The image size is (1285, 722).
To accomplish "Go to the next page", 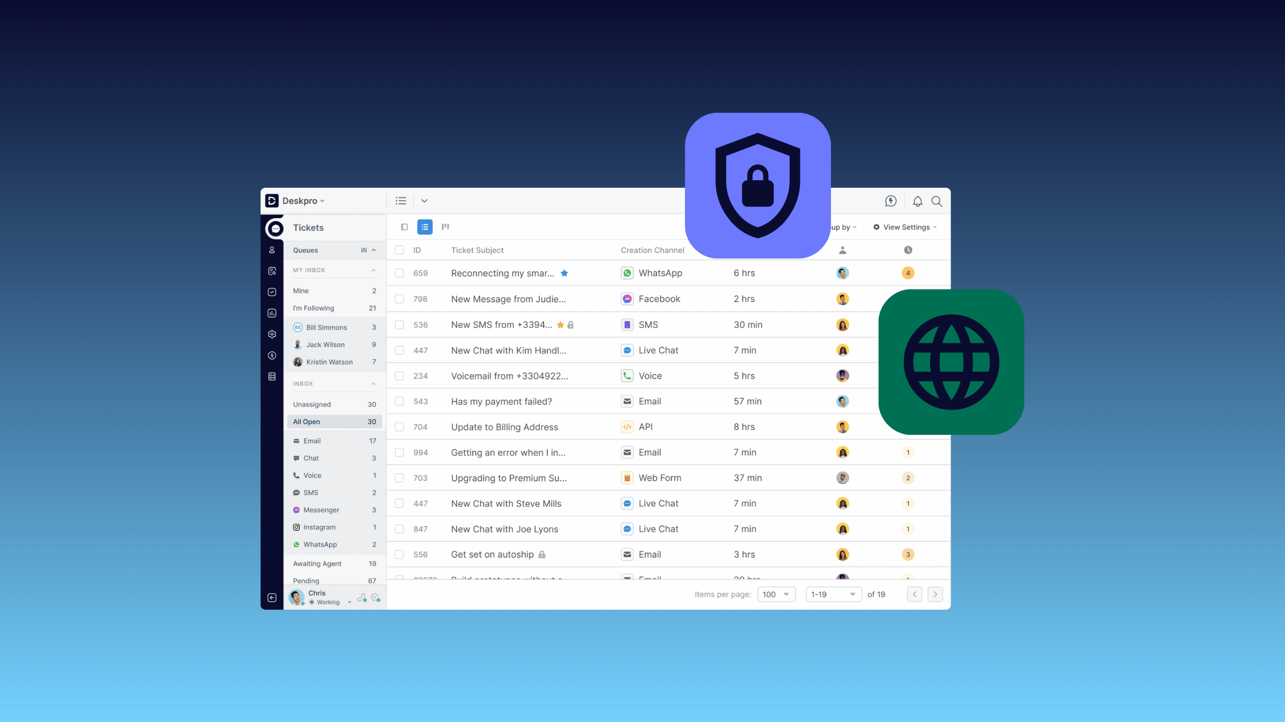I will [935, 594].
